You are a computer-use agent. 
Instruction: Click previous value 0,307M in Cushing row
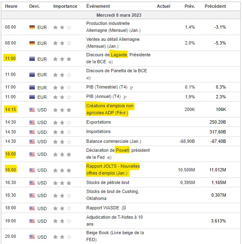(219, 195)
